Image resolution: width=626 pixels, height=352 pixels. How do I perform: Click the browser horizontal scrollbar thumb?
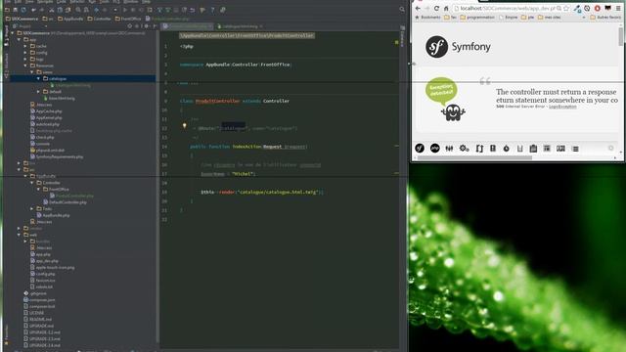tap(474, 158)
